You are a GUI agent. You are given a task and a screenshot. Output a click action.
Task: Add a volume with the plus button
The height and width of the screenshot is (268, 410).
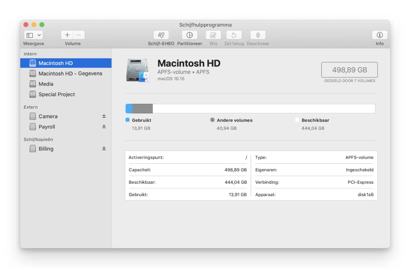click(x=67, y=35)
